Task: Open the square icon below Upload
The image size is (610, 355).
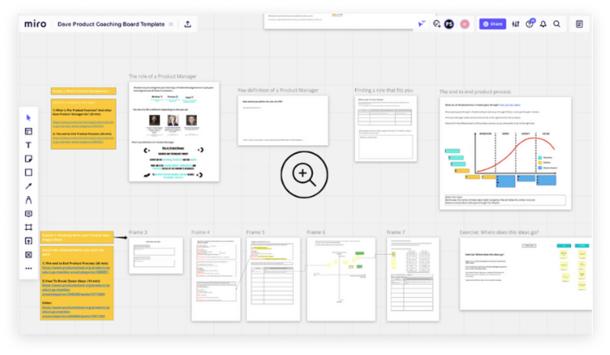Action: [x=29, y=255]
